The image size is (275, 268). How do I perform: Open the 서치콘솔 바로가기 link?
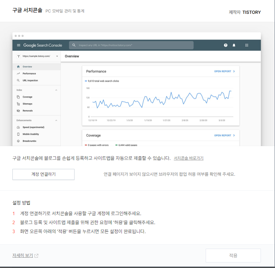click(x=188, y=158)
